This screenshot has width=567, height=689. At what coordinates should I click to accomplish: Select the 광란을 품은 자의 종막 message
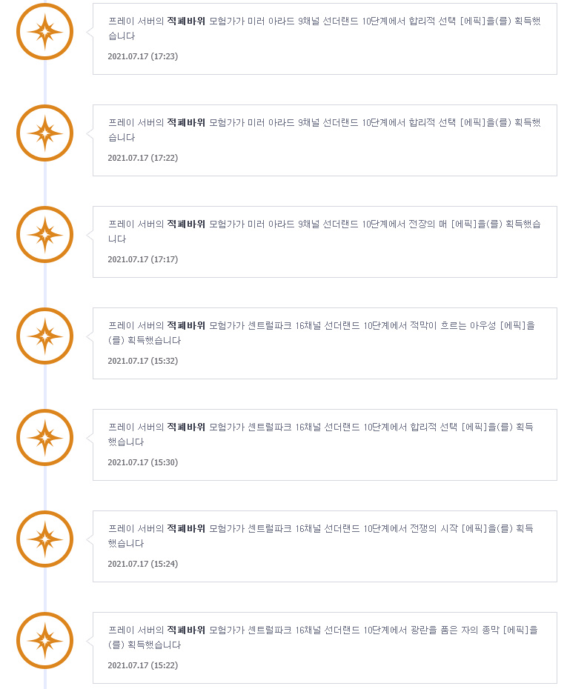323,637
